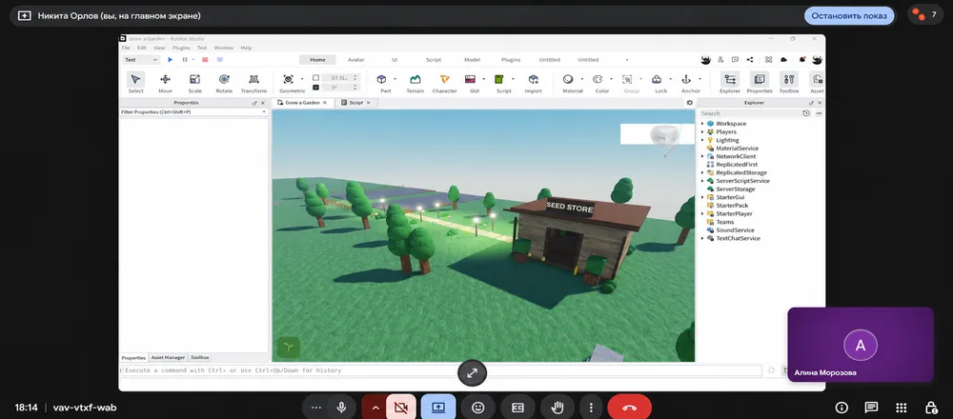Expand the StarterGui tree node
Screen dimensions: 953x419
pyautogui.click(x=702, y=197)
